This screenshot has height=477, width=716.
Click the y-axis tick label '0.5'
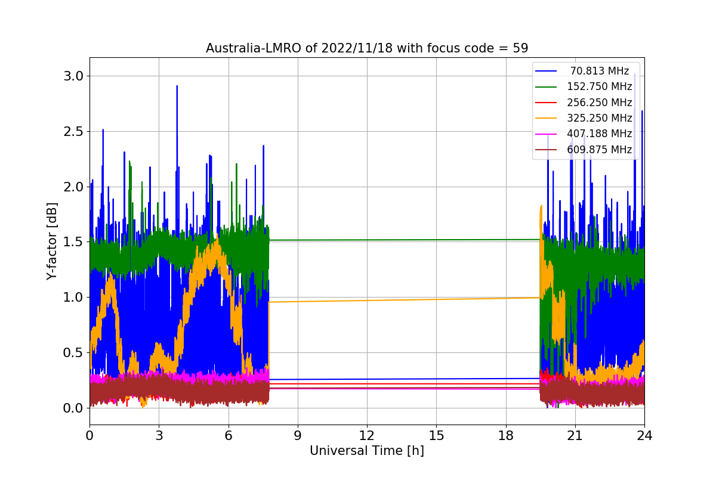(73, 352)
